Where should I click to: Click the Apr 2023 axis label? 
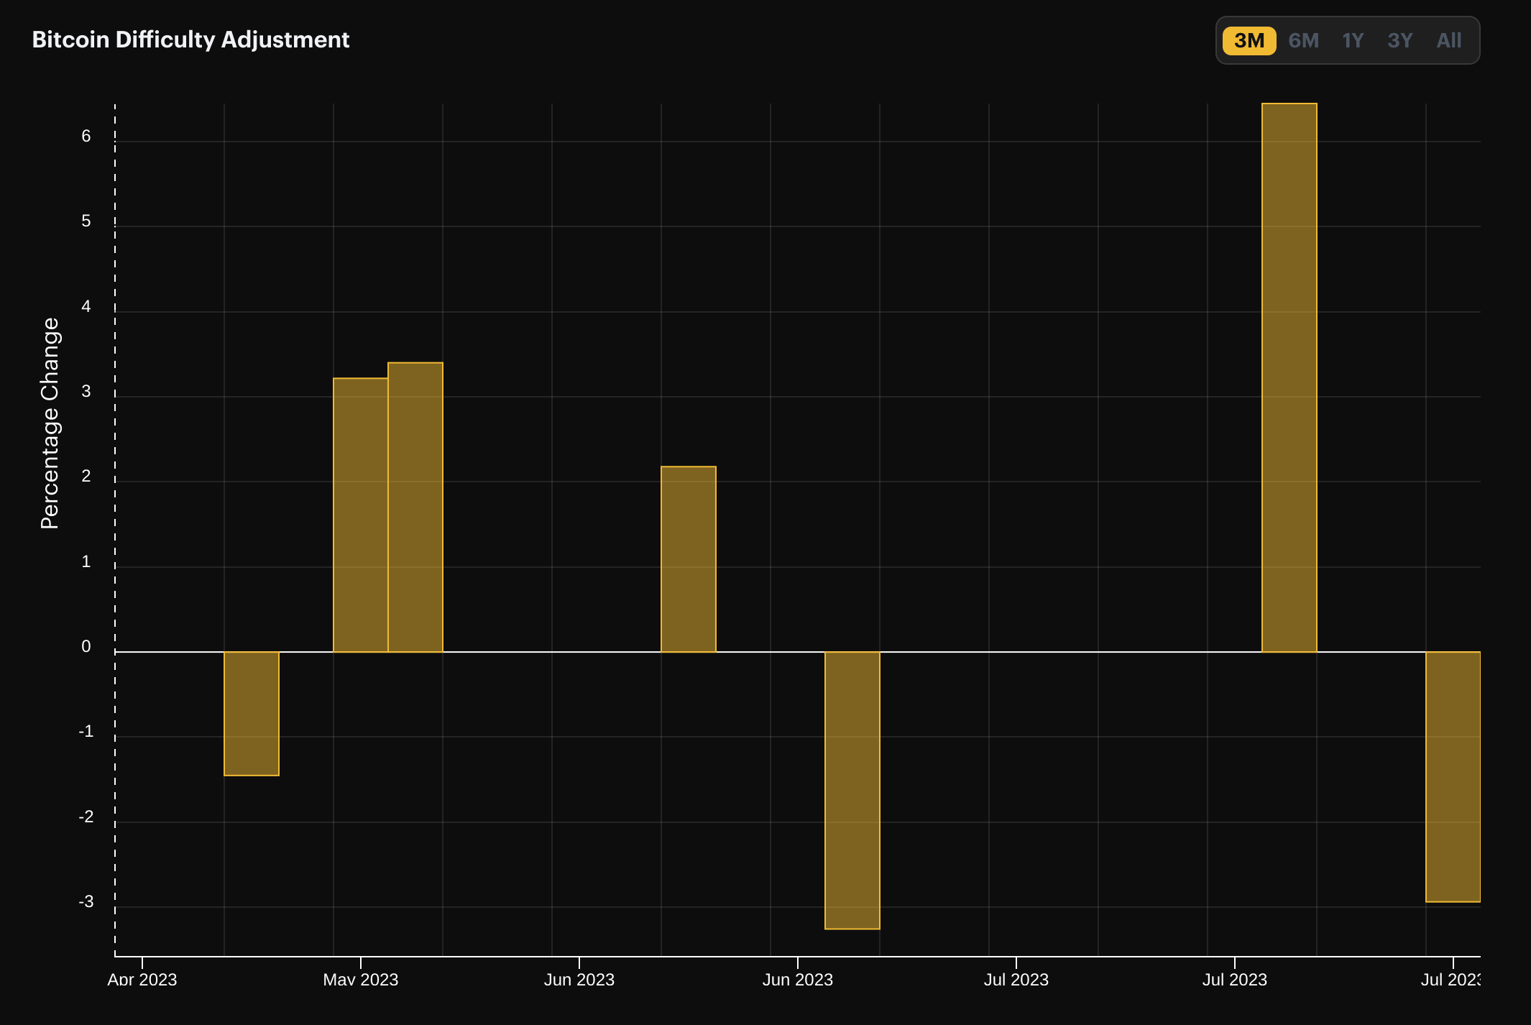142,979
